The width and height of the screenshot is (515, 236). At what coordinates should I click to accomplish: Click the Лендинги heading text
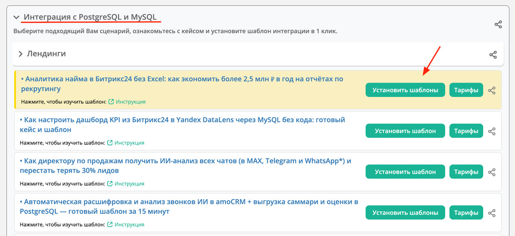46,54
